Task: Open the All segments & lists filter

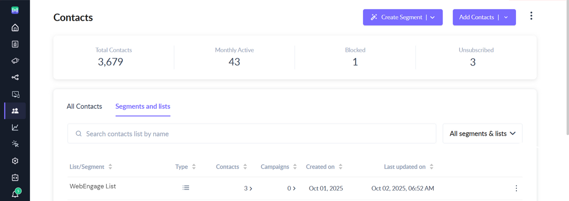Action: (482, 134)
